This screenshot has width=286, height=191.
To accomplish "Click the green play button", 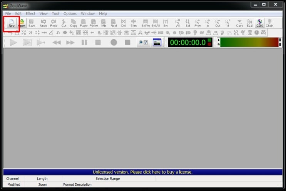I will [x=13, y=42].
